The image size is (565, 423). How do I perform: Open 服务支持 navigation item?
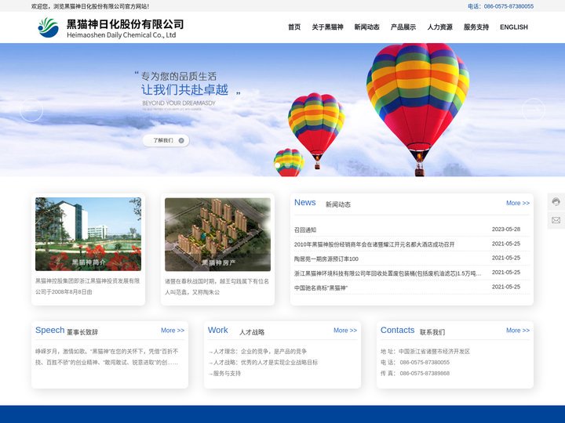pos(476,27)
